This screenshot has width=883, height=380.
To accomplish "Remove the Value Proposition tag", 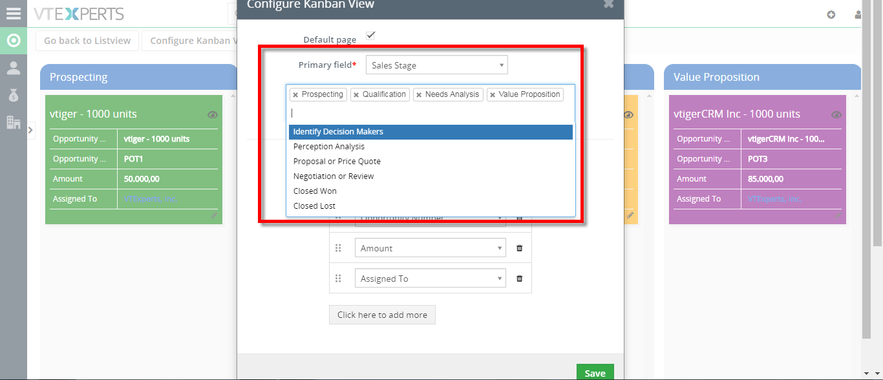I will (x=493, y=95).
